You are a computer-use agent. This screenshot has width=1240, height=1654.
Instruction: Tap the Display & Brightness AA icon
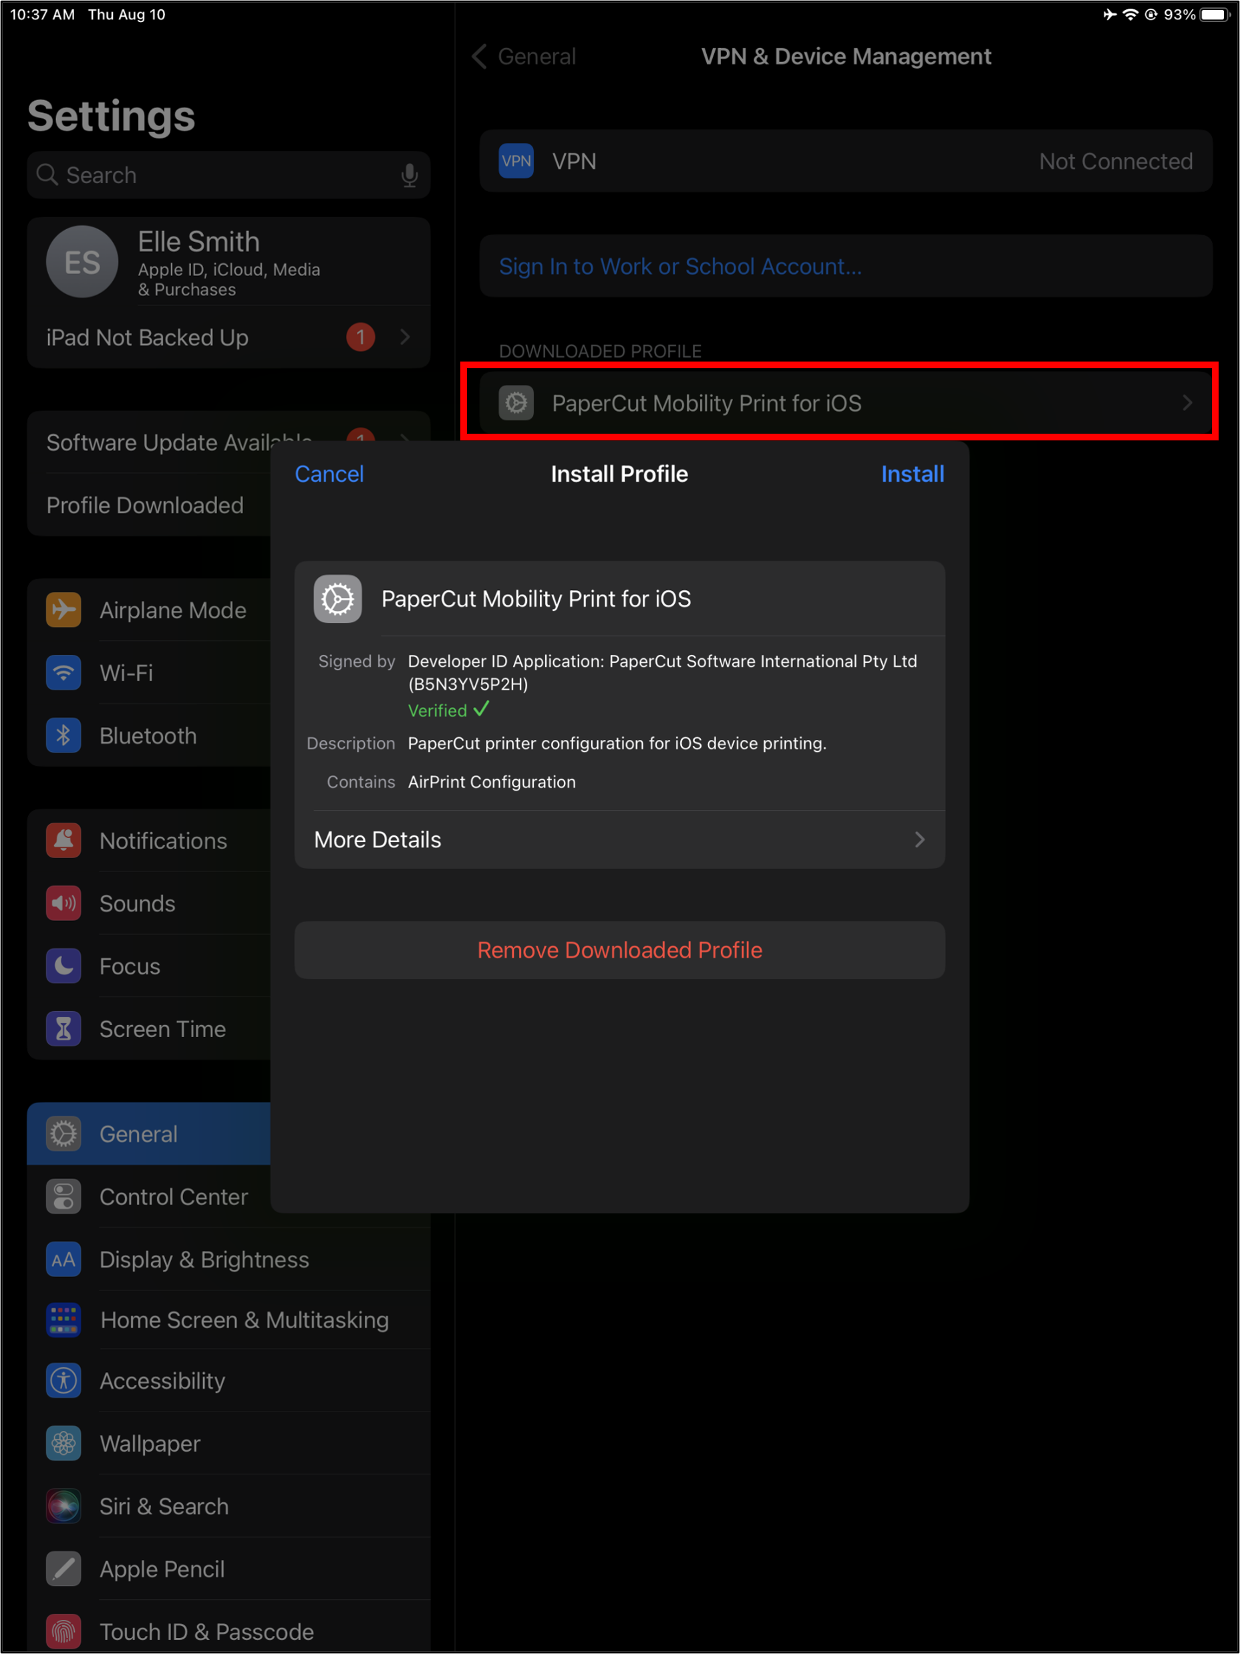[x=63, y=1259]
